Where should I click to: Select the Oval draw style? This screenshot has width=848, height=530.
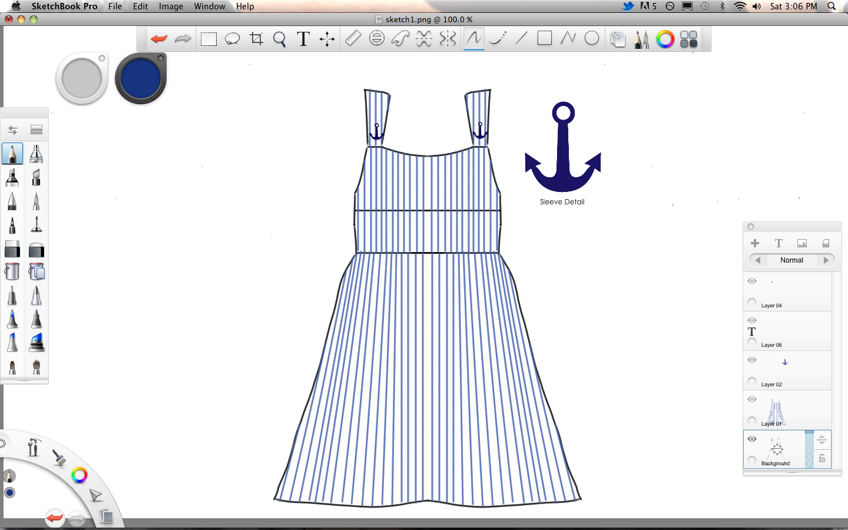[x=592, y=38]
